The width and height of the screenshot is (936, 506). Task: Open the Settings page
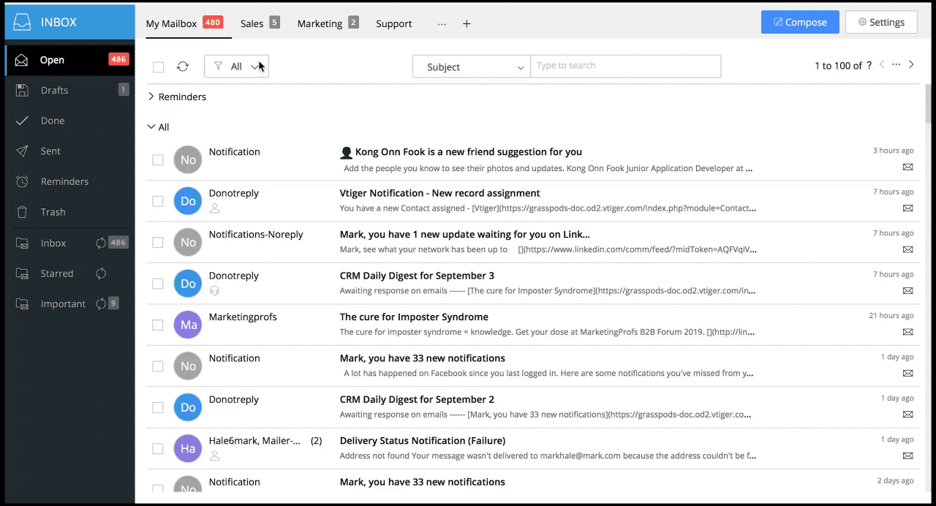[880, 22]
